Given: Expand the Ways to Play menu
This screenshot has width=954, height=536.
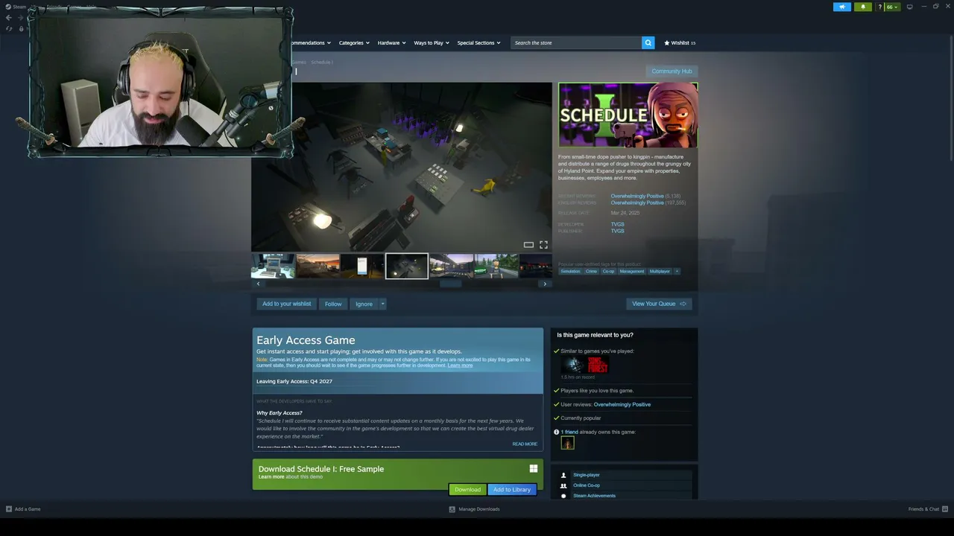Looking at the screenshot, I should 432,42.
